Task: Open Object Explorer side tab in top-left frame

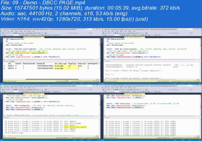Action: click(x=2, y=40)
